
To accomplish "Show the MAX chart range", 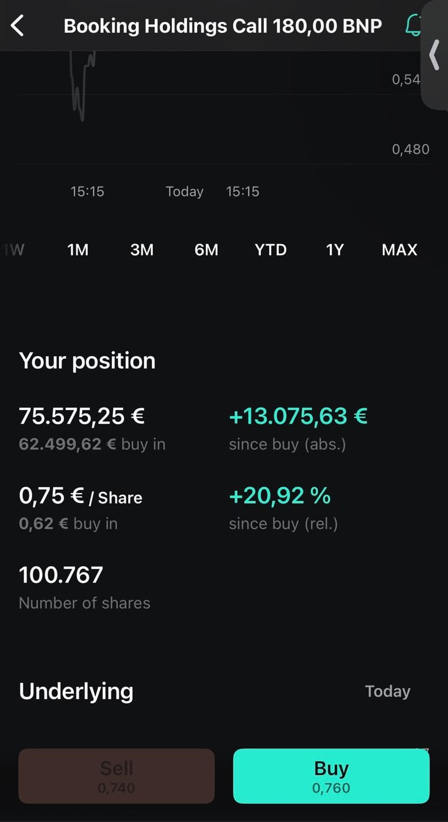I will tap(399, 250).
